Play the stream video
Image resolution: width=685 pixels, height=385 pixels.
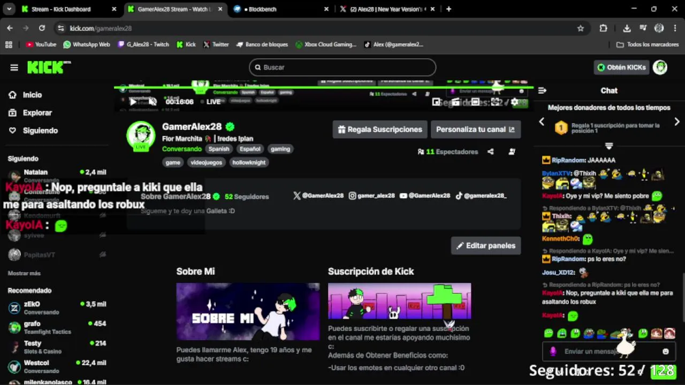(x=133, y=102)
